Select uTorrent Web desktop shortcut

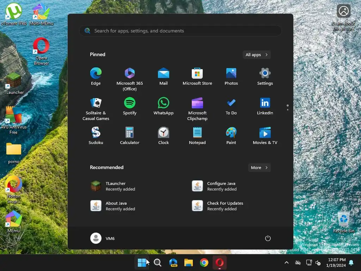(x=14, y=14)
